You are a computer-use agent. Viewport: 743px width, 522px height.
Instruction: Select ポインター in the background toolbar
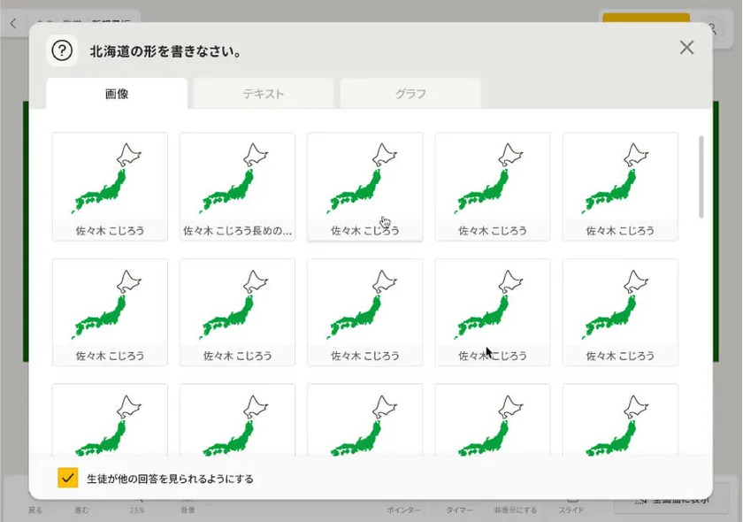403,510
